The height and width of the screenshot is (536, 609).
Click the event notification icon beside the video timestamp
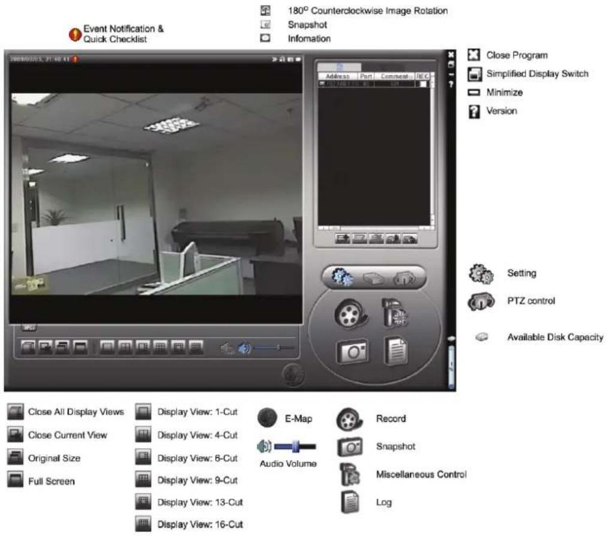click(75, 59)
